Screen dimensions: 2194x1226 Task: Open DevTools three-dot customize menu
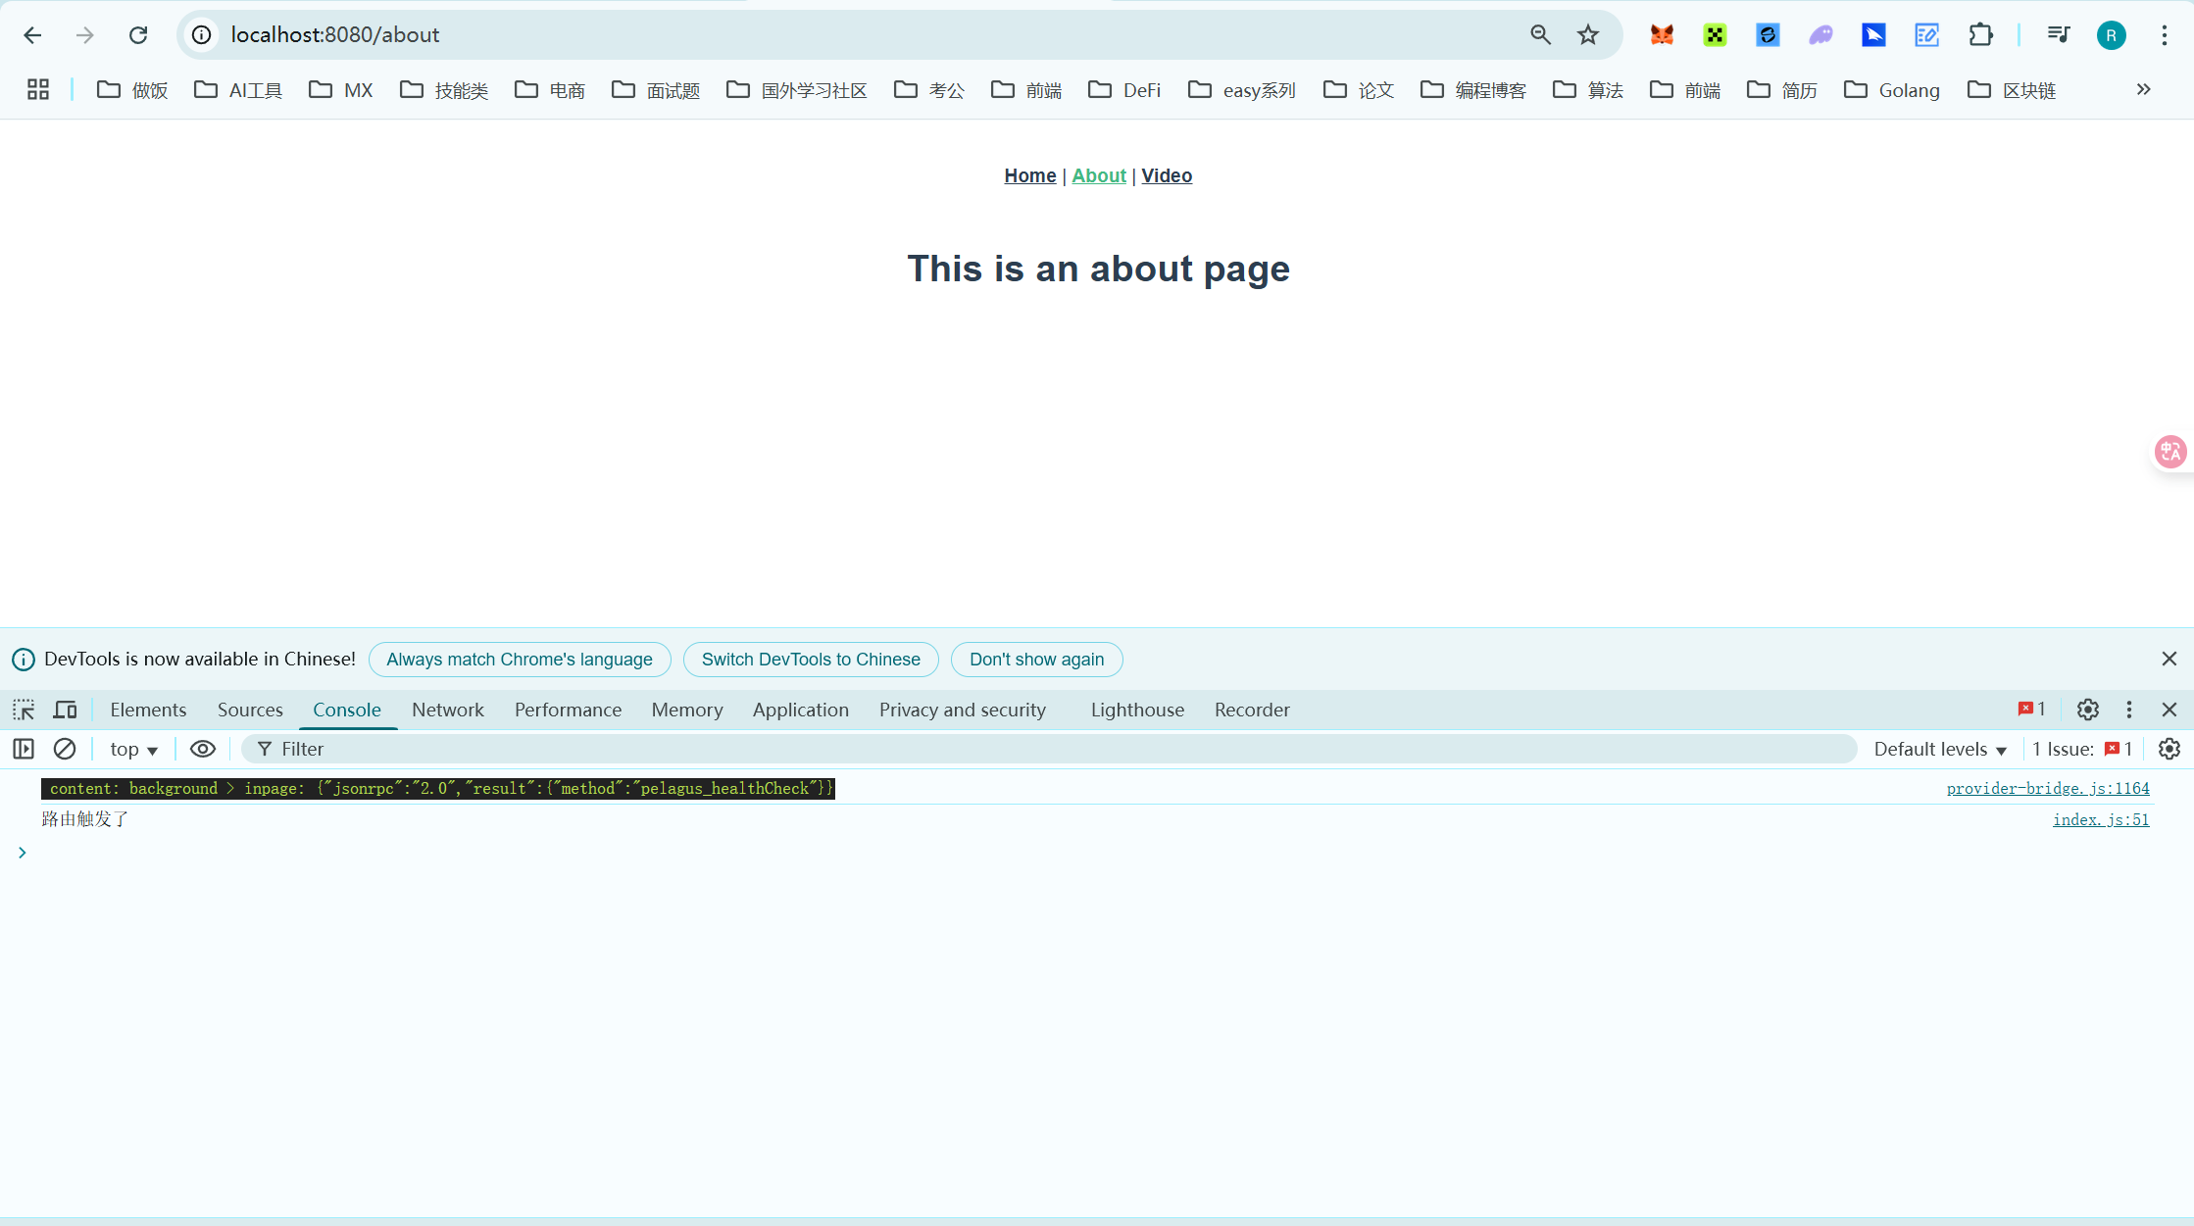click(x=2128, y=710)
